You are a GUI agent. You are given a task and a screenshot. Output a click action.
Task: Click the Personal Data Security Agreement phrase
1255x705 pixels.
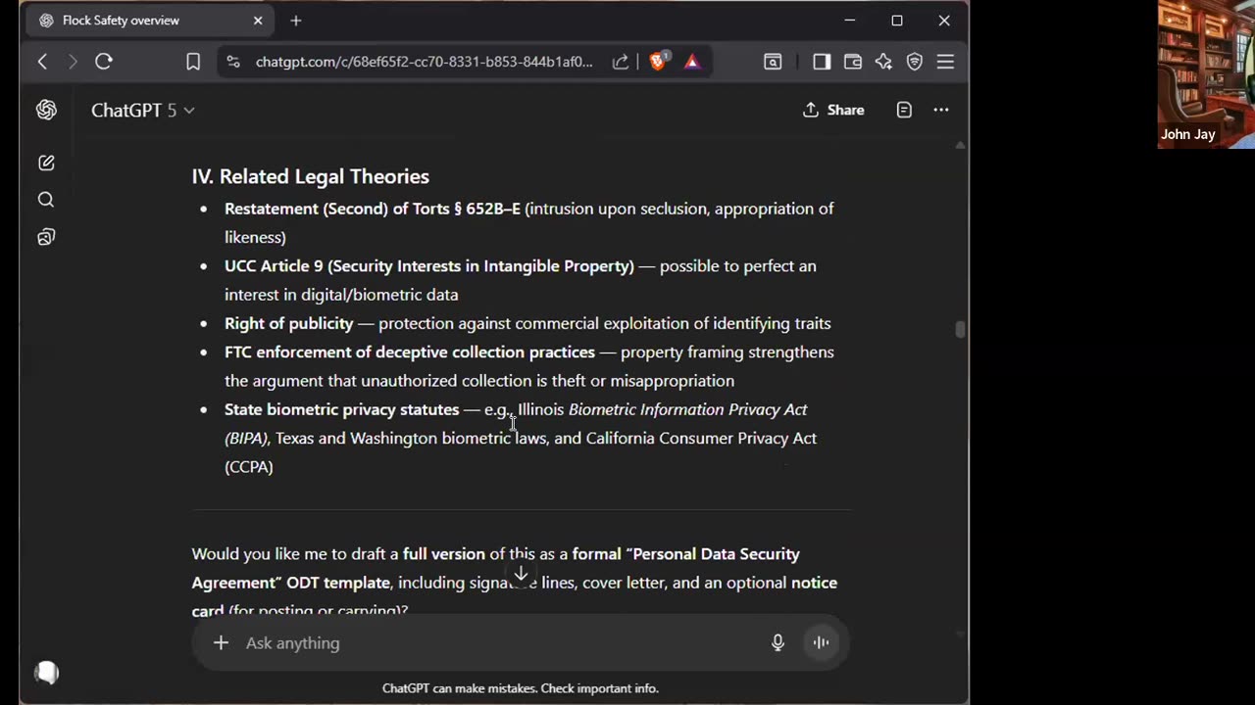pos(495,568)
